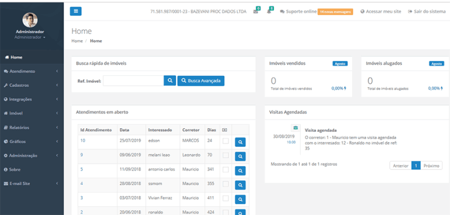Open atendimento Id 9 link
Screen dimensions: 450x215
(x=82, y=155)
